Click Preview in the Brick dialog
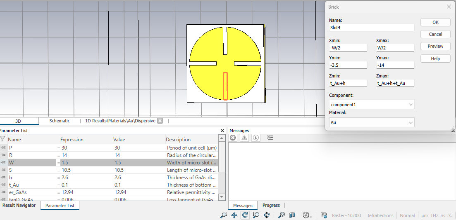456x220 pixels. pyautogui.click(x=435, y=46)
